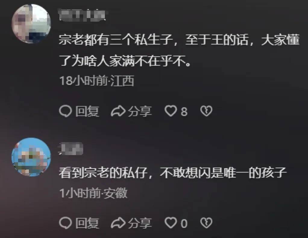Select the comment text starting with 看到宗老的私仔
Image resolution: width=308 pixels, height=238 pixels.
(173, 173)
